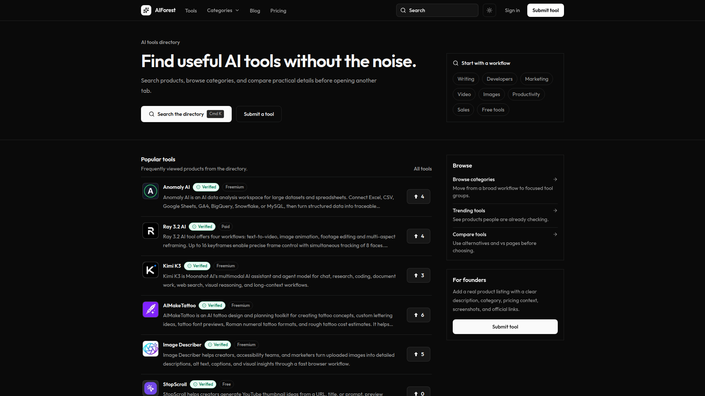The image size is (705, 396).
Task: Upvote AIMakeTattoo
Action: [x=419, y=315]
